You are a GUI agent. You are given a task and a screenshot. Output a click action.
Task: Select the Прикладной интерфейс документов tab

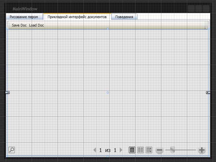coord(77,17)
